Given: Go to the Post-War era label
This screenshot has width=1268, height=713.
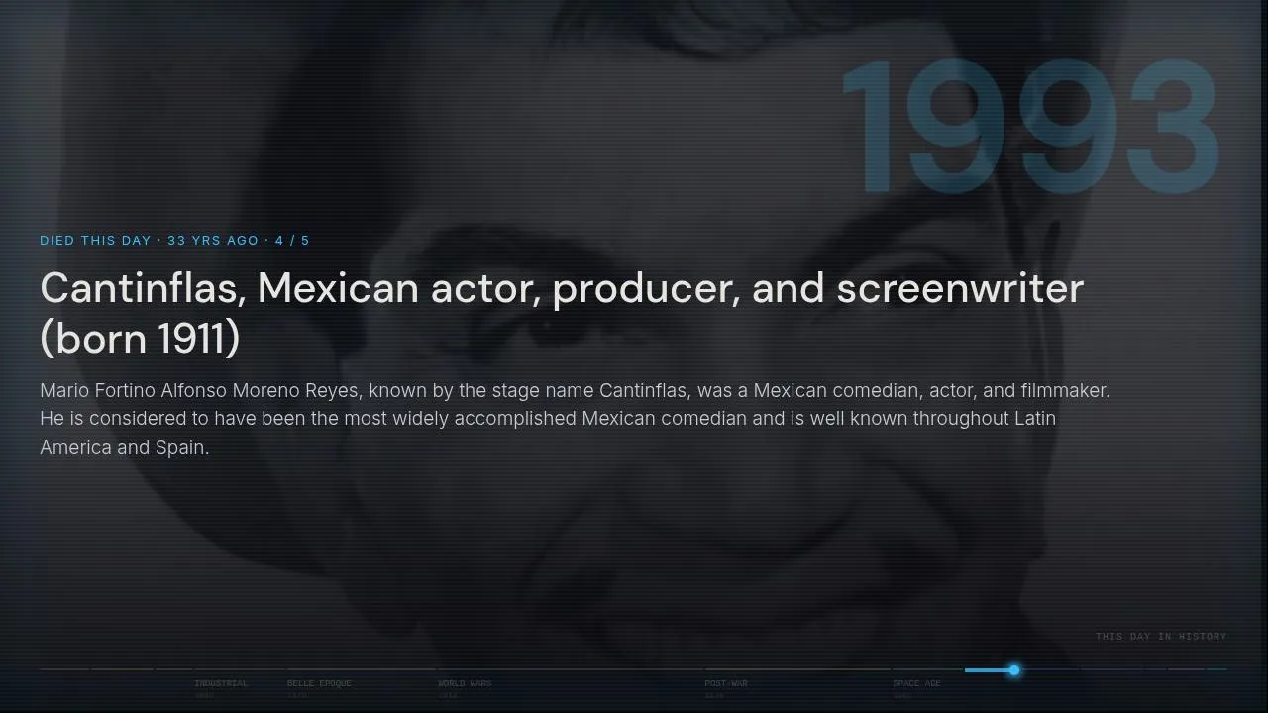Looking at the screenshot, I should 726,683.
